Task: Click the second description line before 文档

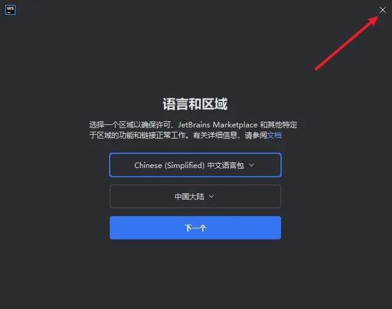Action: [x=178, y=135]
